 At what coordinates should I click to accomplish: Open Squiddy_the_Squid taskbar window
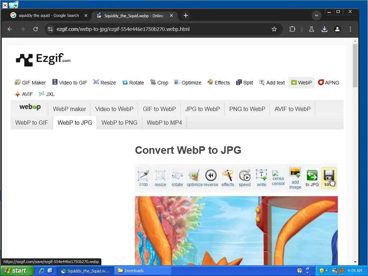coord(85,271)
